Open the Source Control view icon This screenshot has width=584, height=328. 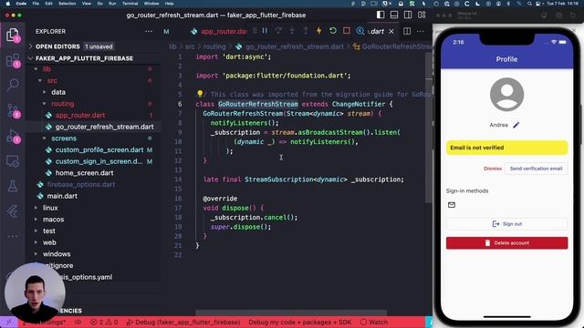pos(13,110)
